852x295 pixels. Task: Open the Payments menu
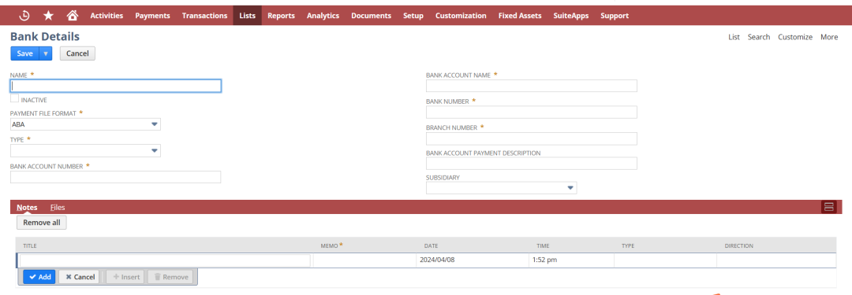152,16
